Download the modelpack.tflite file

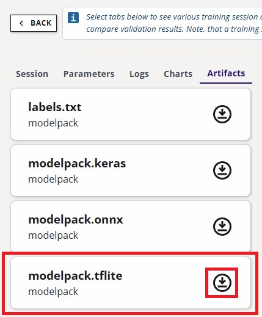click(x=222, y=283)
